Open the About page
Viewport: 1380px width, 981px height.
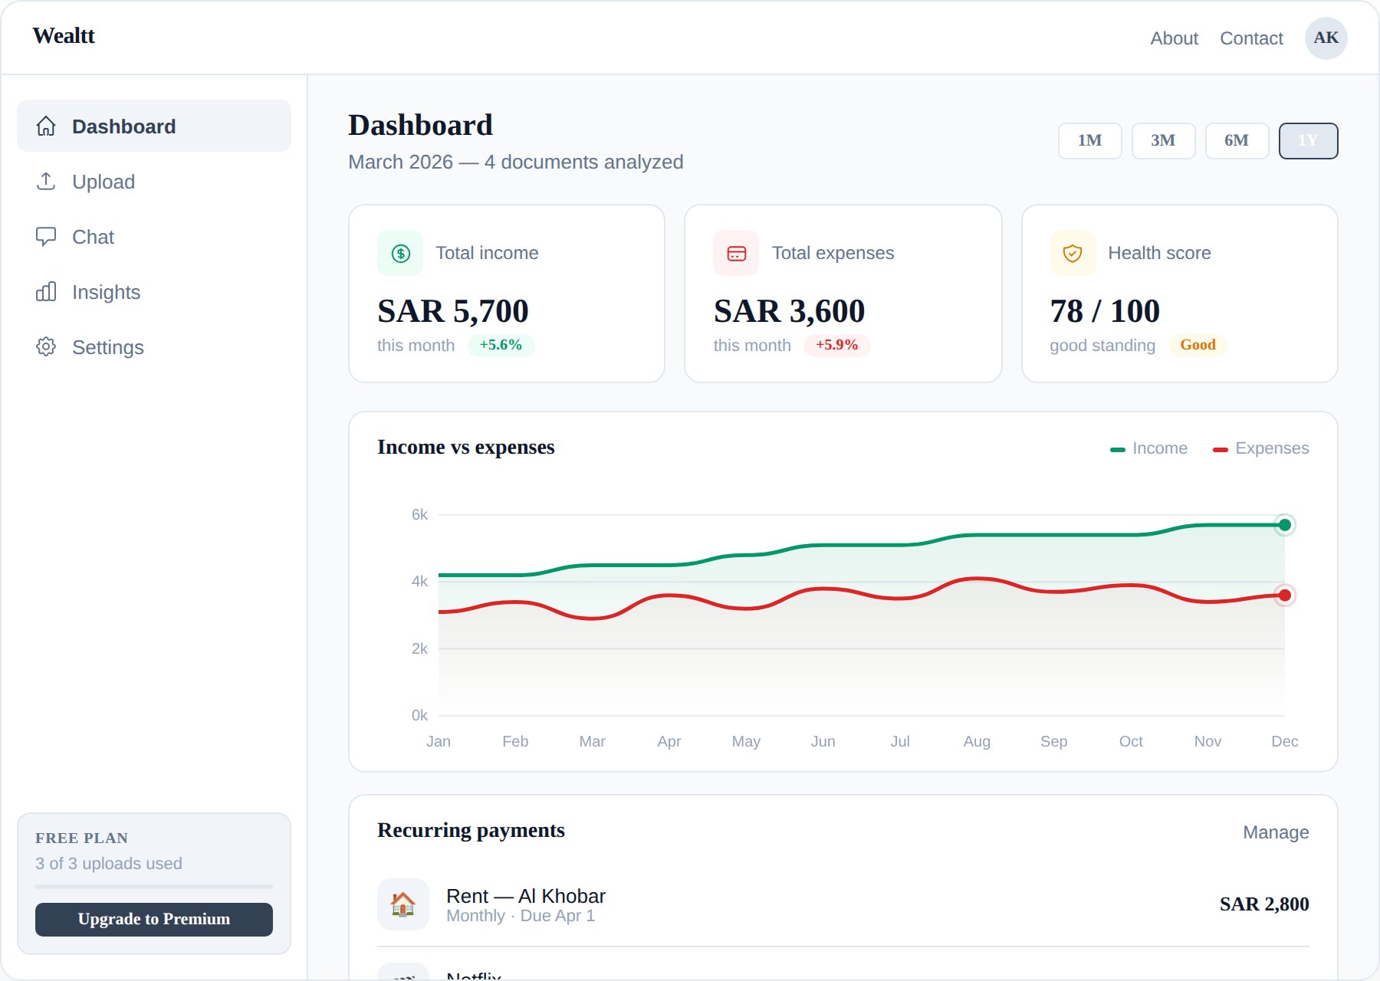click(1174, 38)
